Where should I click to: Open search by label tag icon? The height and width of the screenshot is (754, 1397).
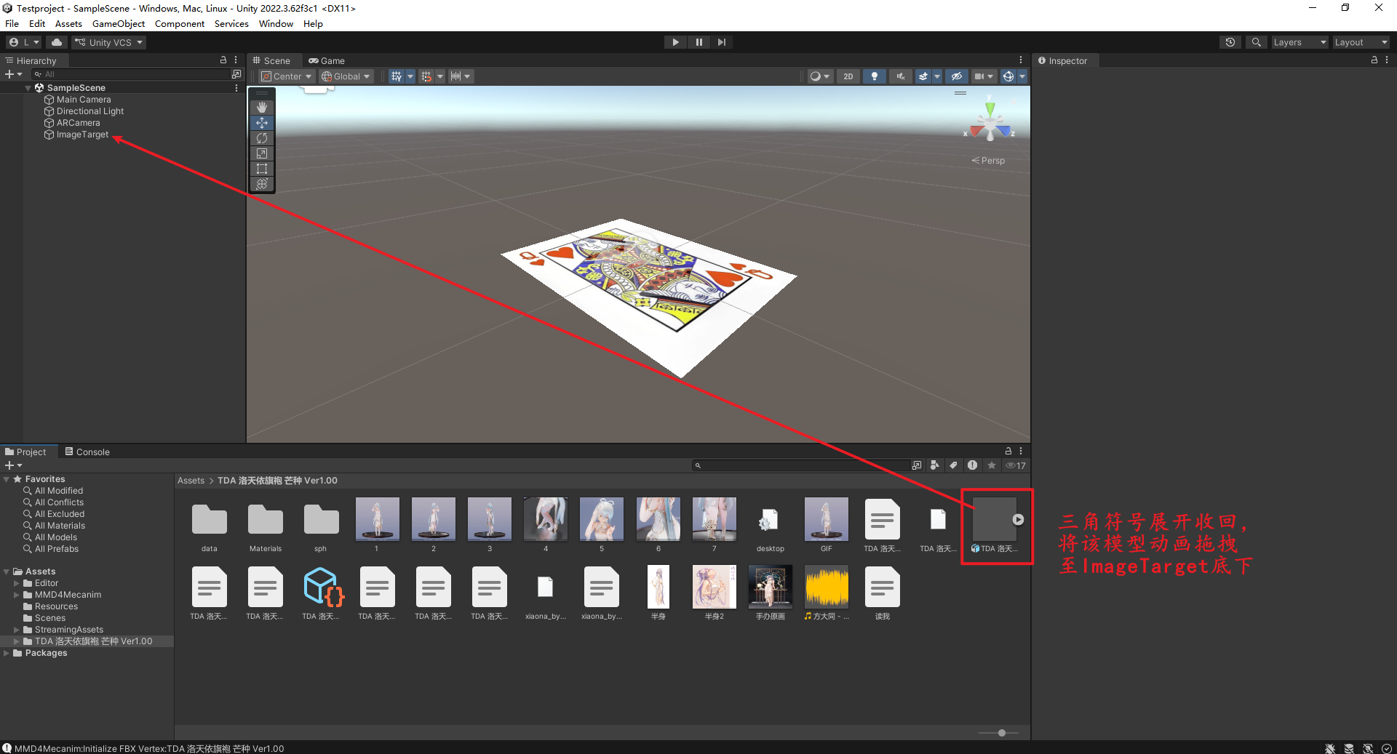(x=953, y=465)
